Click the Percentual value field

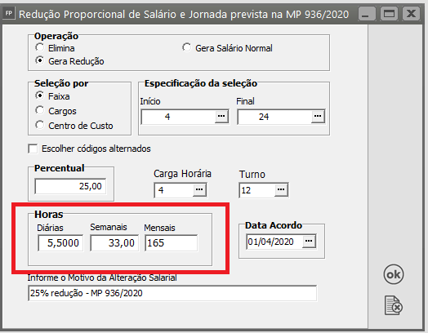70,186
